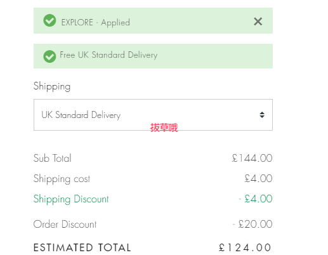Image resolution: width=328 pixels, height=255 pixels.
Task: Click the checkmark beside Free UK Standard Delivery
Action: click(x=49, y=56)
